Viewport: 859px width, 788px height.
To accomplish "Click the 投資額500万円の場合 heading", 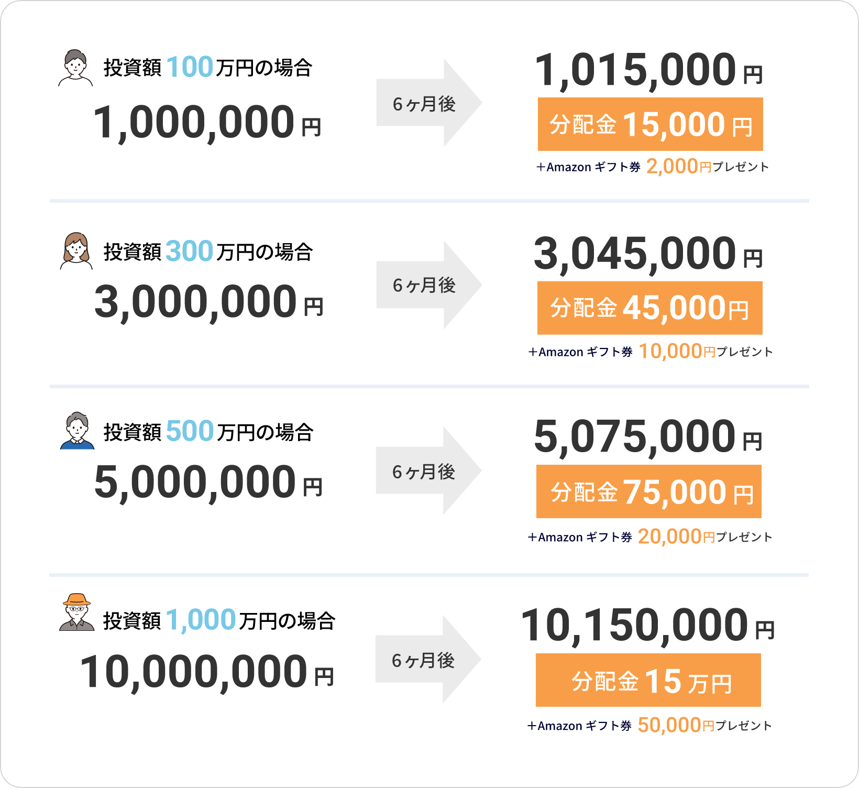I will pyautogui.click(x=208, y=432).
